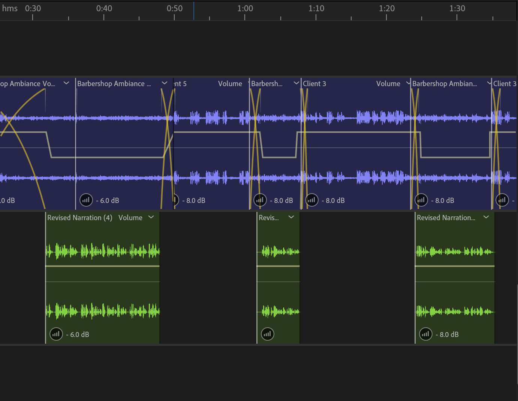Click the volume envelope line in the Revis... clip
The height and width of the screenshot is (401, 518).
click(278, 266)
